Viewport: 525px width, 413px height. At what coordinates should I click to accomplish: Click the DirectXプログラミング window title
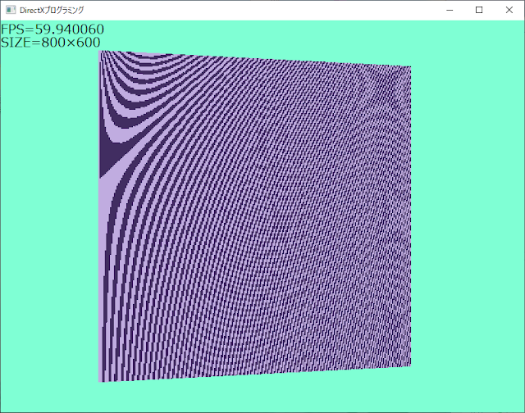52,11
